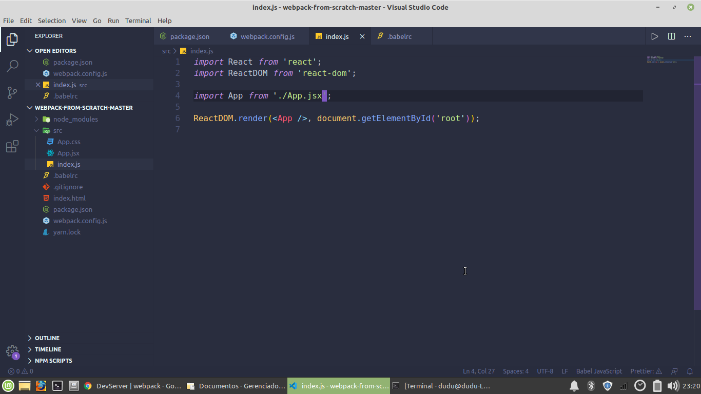Change language mode Babel JavaScript

click(599, 371)
